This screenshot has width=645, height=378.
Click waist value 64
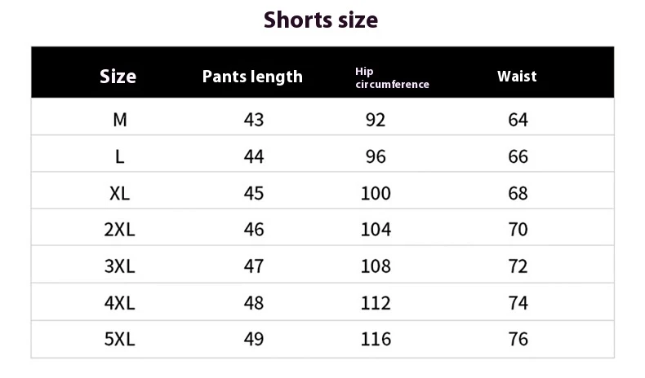click(x=518, y=120)
